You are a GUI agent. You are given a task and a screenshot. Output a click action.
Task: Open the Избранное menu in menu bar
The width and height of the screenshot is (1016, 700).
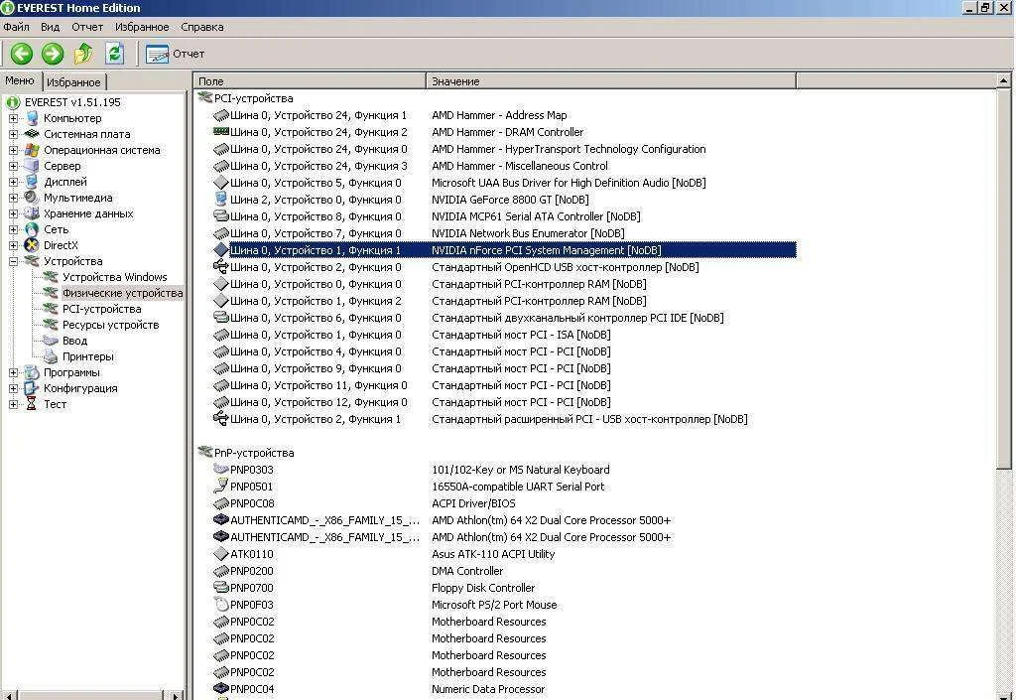tap(142, 27)
